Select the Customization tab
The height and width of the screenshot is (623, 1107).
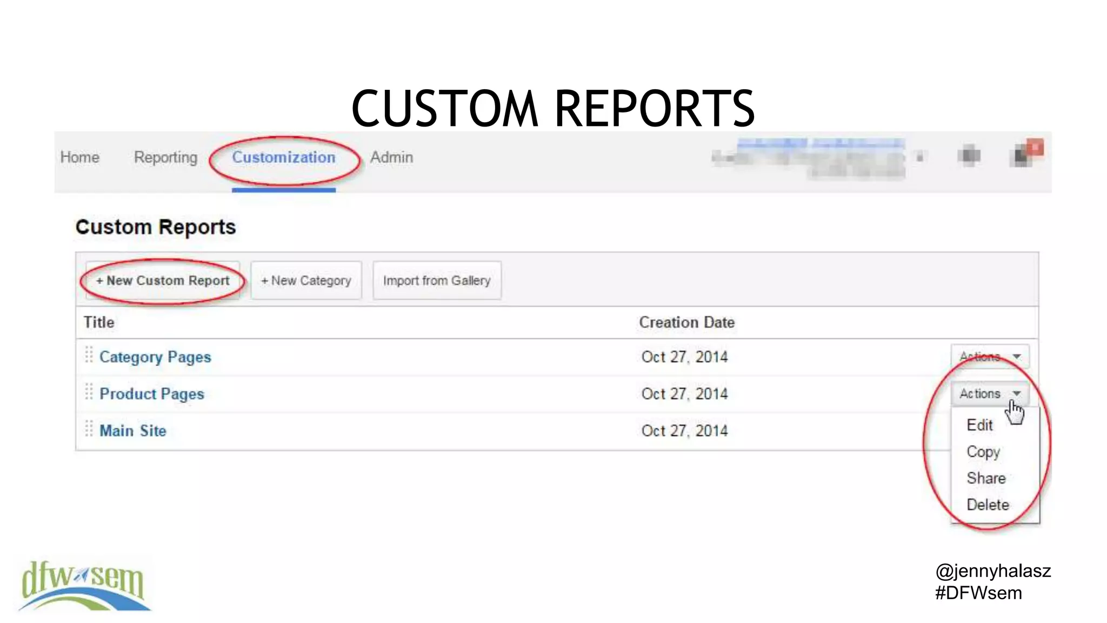(284, 157)
